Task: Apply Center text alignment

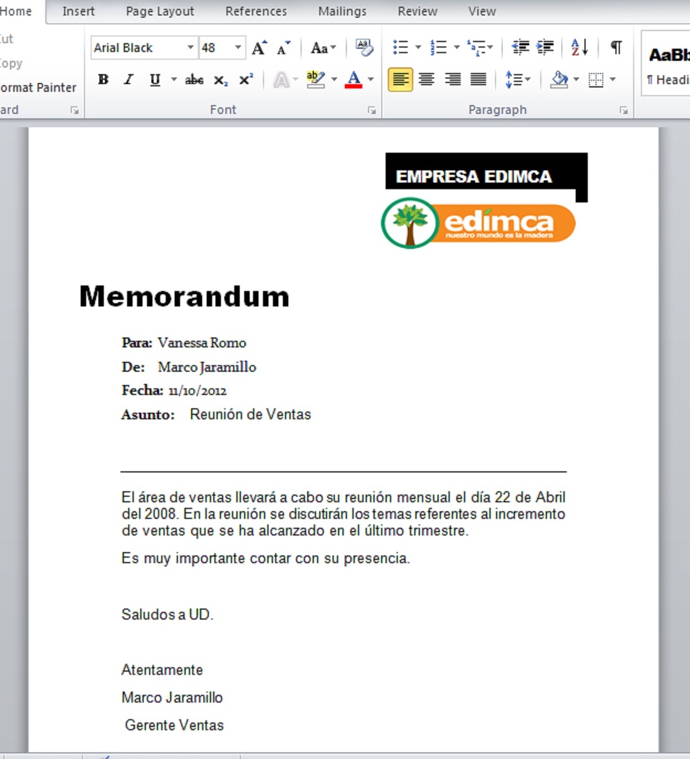Action: 426,79
